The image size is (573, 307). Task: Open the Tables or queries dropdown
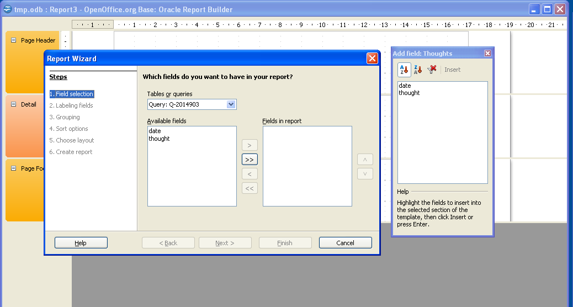click(231, 104)
